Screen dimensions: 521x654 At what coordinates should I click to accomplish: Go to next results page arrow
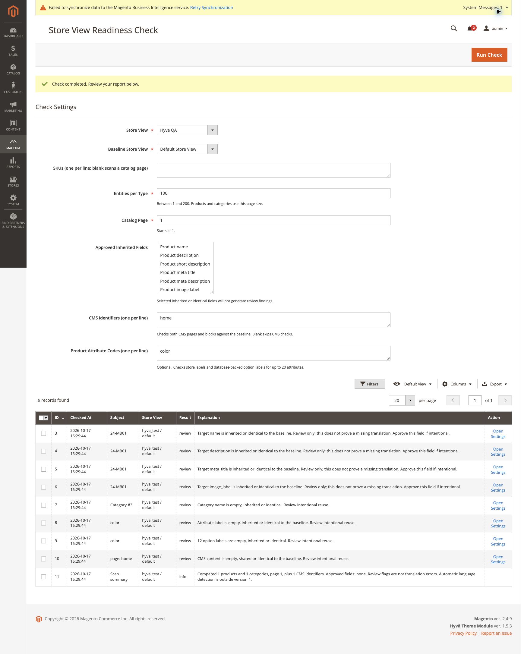coord(505,401)
